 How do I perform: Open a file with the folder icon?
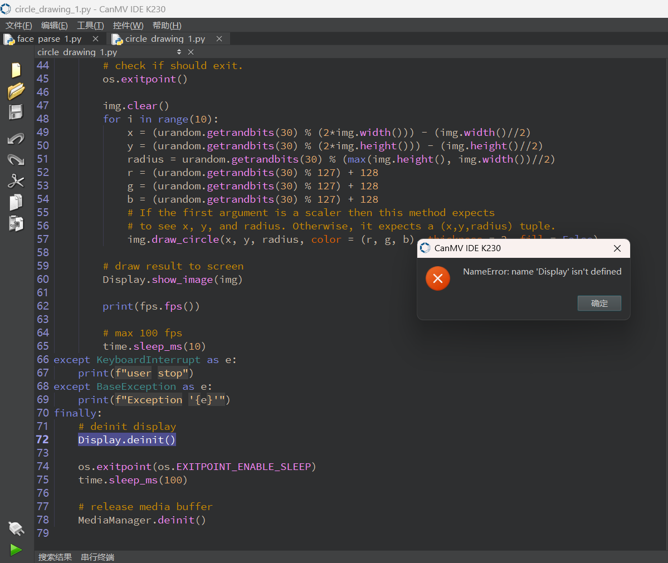tap(16, 91)
